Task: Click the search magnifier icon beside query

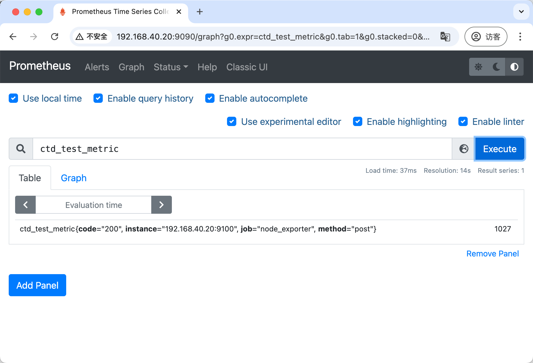Action: [x=21, y=149]
